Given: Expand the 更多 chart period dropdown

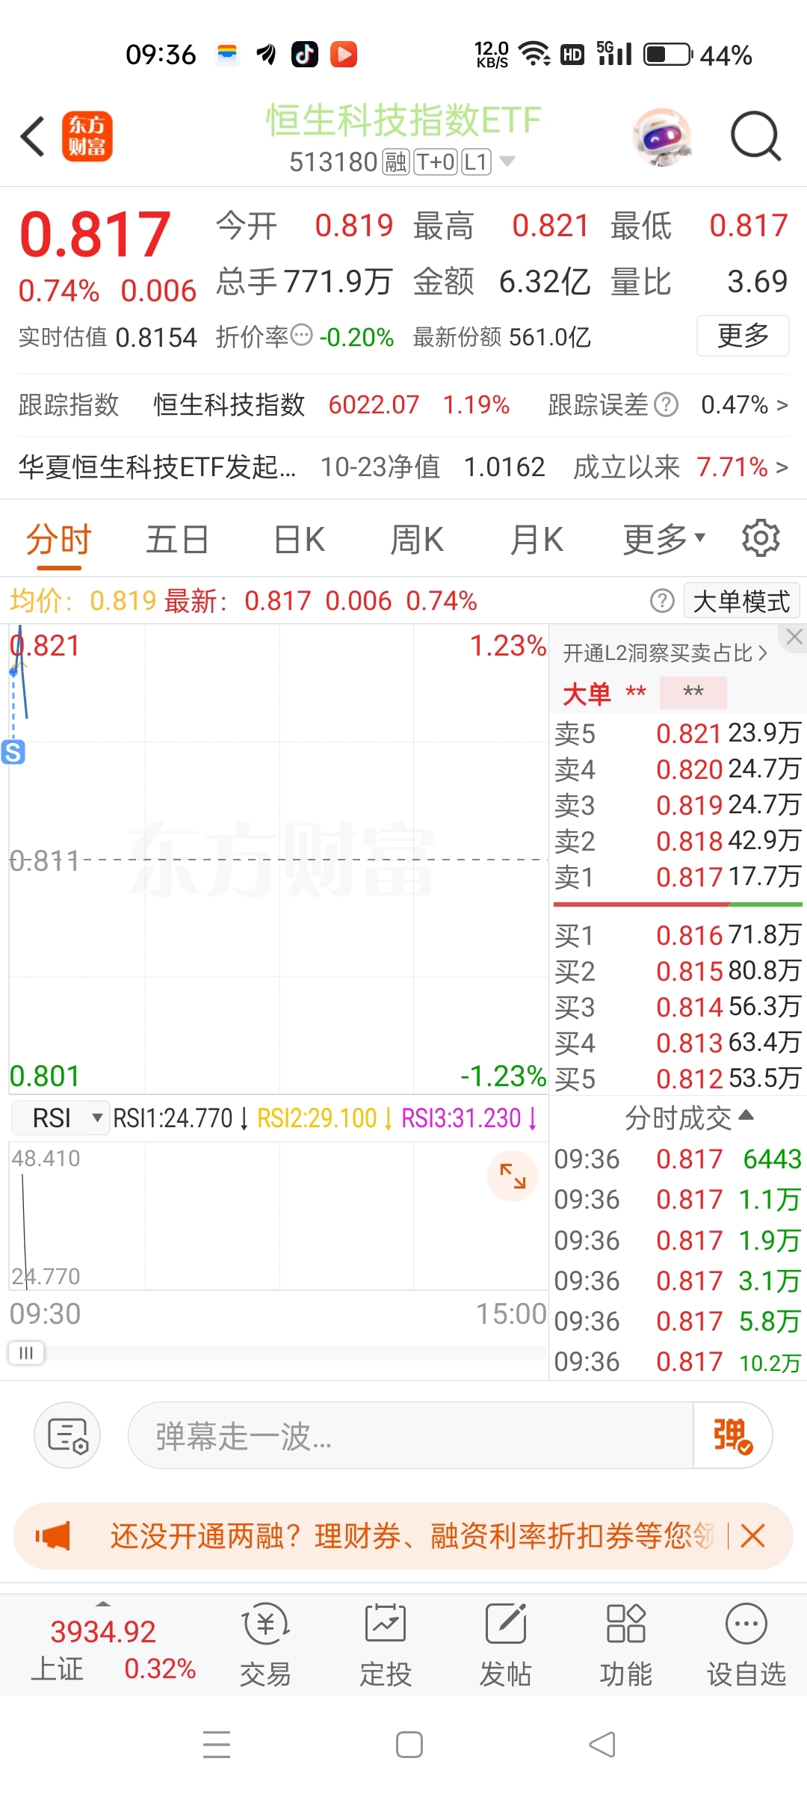Looking at the screenshot, I should [664, 540].
